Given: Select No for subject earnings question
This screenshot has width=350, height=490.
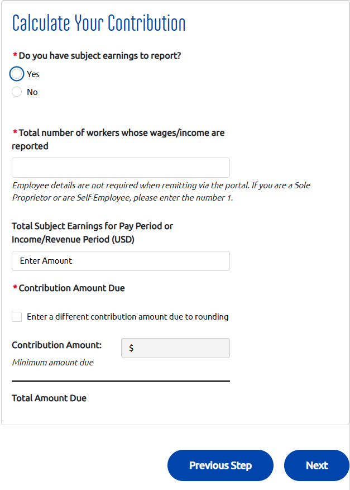Looking at the screenshot, I should click(17, 91).
